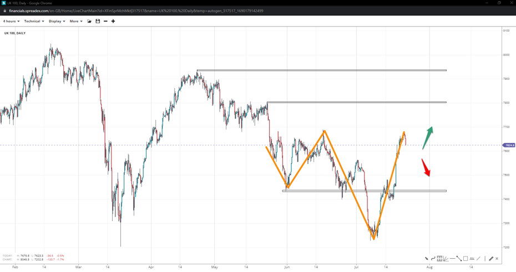
Task: Click the current price label 7624.8
Action: tap(509, 145)
